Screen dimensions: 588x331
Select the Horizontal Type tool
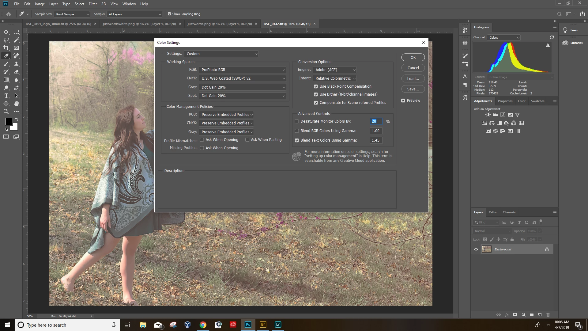[x=6, y=96]
